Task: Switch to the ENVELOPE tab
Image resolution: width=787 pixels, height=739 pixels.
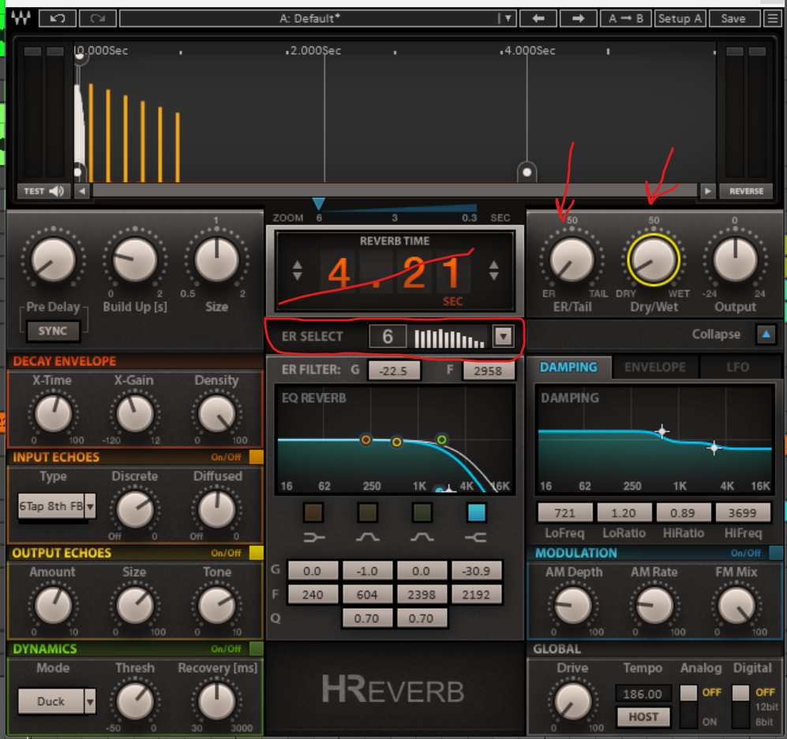Action: point(655,368)
